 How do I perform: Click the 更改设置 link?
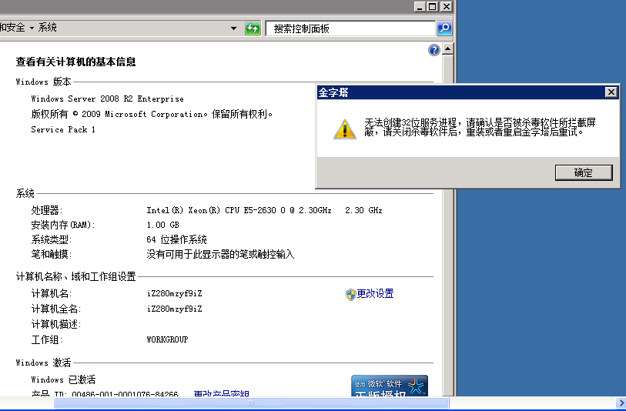click(x=375, y=294)
